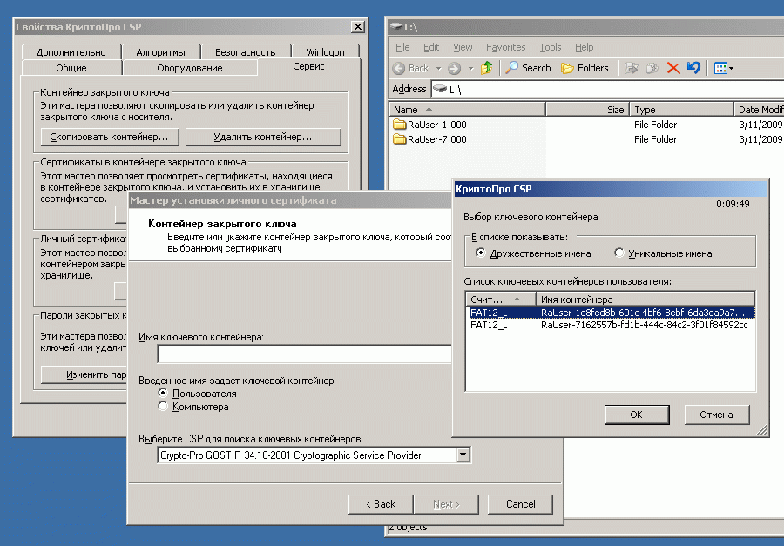Screen dimensions: 784x546
Task: Toggle the Folders pane in Explorer
Action: (x=585, y=68)
